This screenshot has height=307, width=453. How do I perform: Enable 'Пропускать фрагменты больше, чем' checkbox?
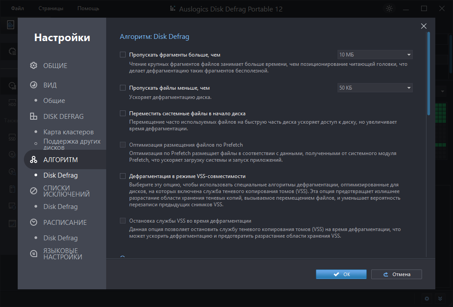(x=123, y=54)
